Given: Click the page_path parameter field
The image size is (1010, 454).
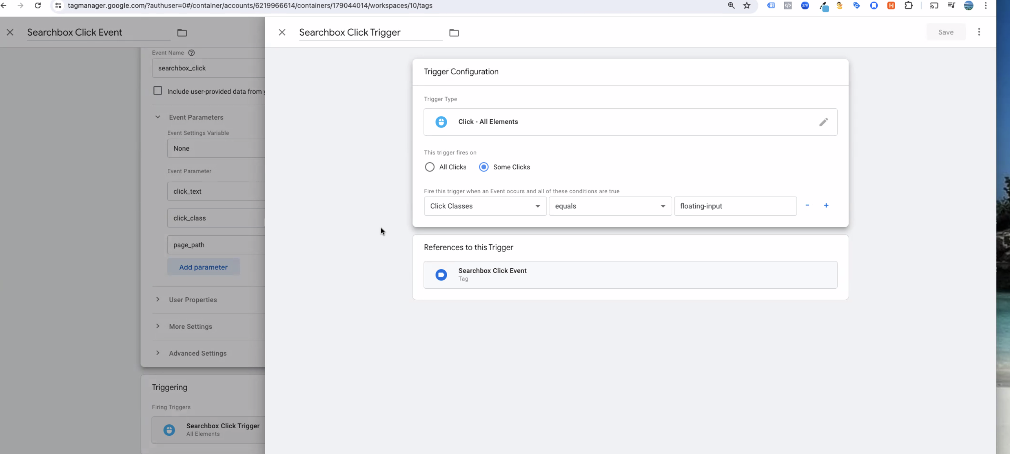Looking at the screenshot, I should tap(216, 245).
